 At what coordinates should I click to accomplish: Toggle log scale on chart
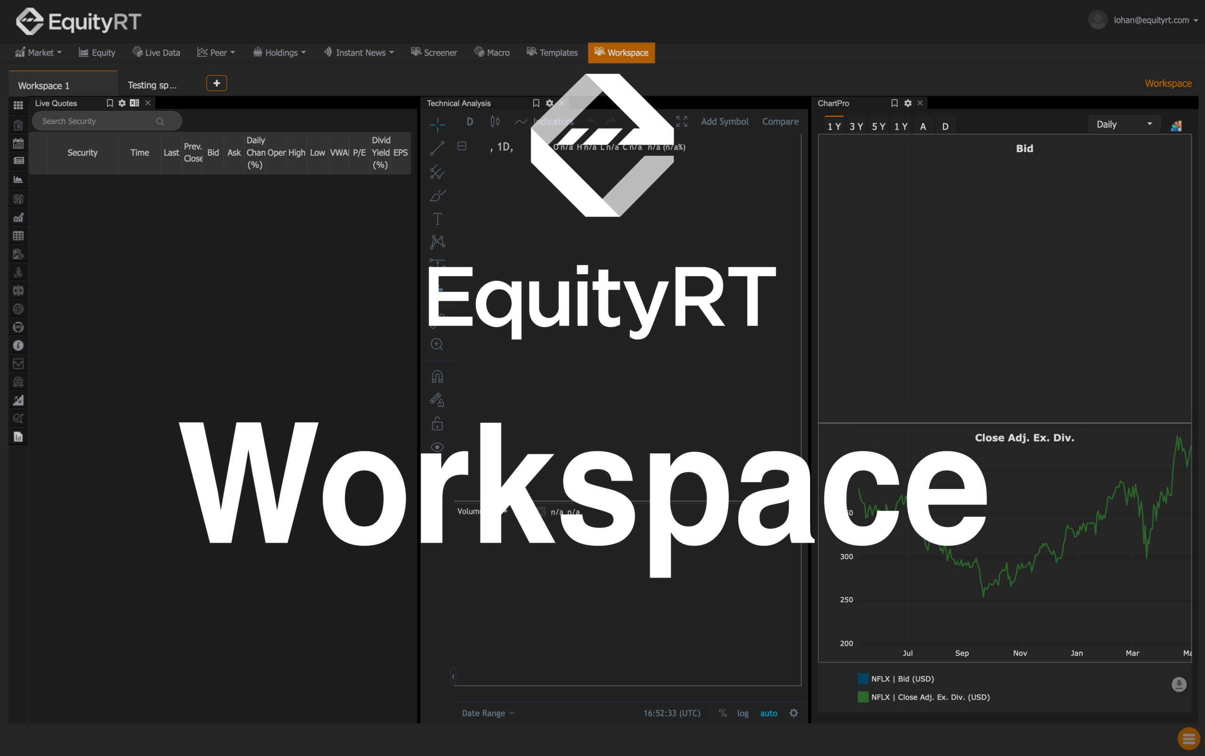(x=743, y=713)
